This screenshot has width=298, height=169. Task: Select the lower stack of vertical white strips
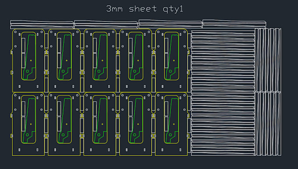coord(268,124)
